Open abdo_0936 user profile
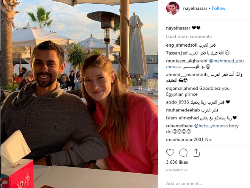Viewport: 250px width, 188px height. [177, 102]
